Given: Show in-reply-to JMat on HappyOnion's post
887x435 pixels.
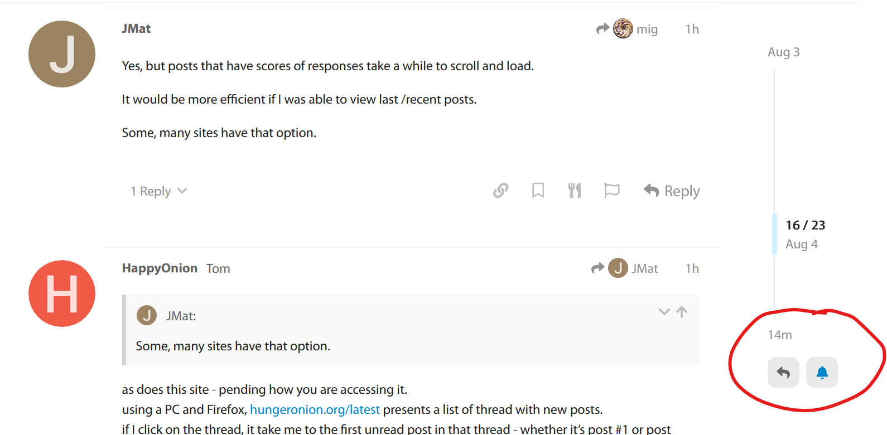Looking at the screenshot, I should (x=625, y=268).
